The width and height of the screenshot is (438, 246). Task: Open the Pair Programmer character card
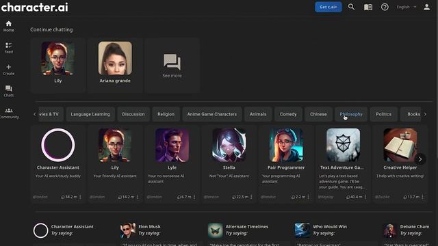(x=286, y=164)
